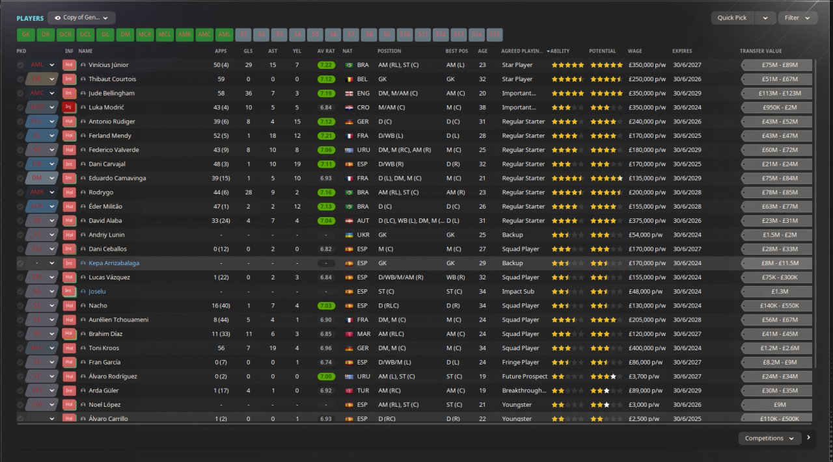
Task: Open the arrow next to Quick Pick
Action: click(x=765, y=18)
